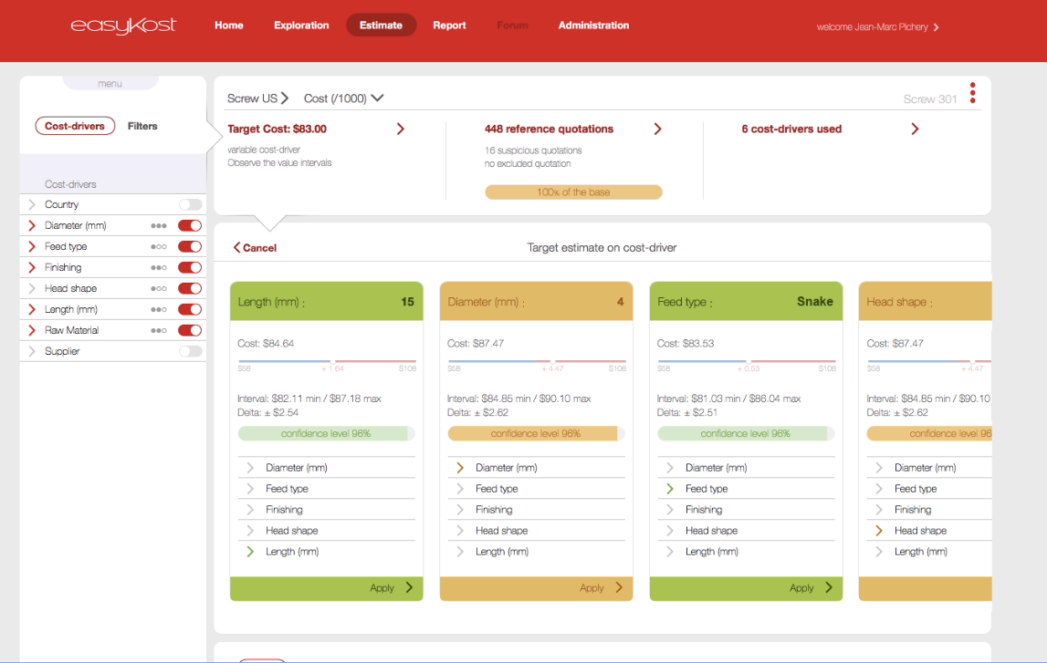Expand the Country row in the sidebar
1047x663 pixels.
31,205
